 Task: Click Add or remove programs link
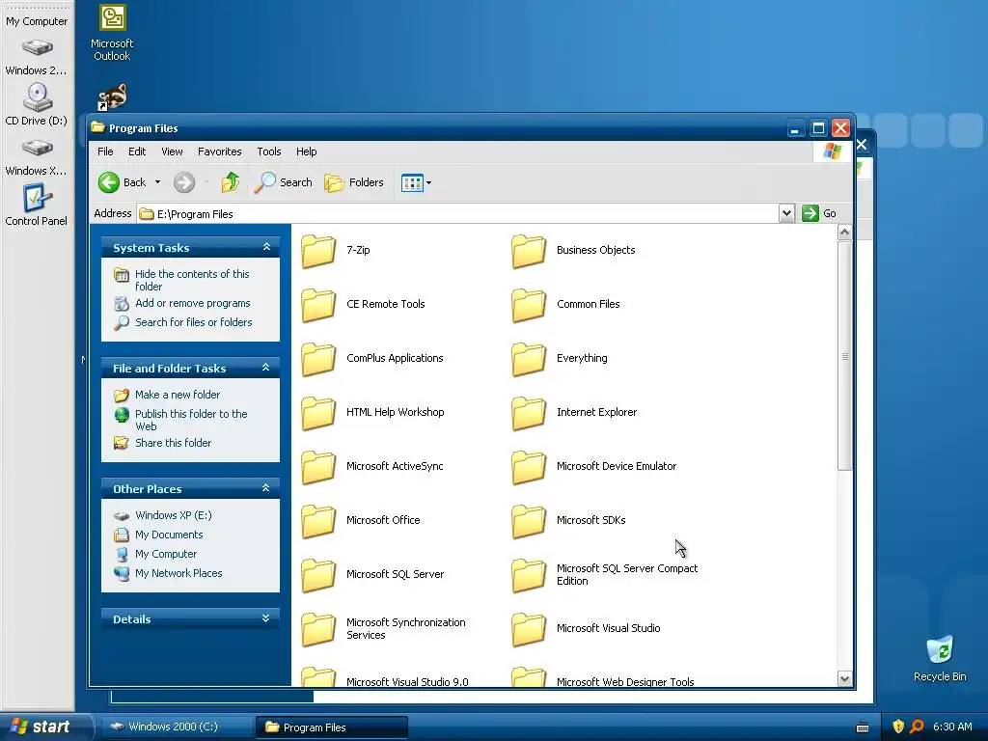pos(192,303)
